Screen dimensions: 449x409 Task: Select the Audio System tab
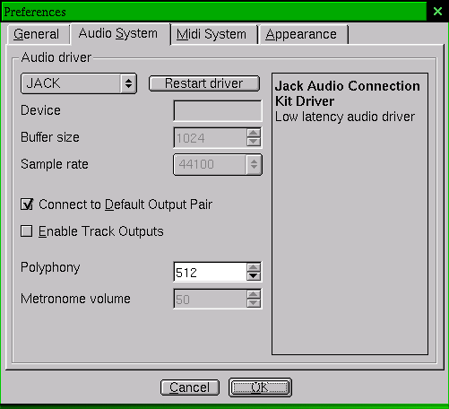[118, 33]
